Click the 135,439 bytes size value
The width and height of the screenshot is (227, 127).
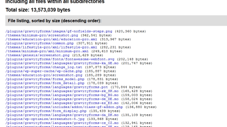(x=105, y=111)
